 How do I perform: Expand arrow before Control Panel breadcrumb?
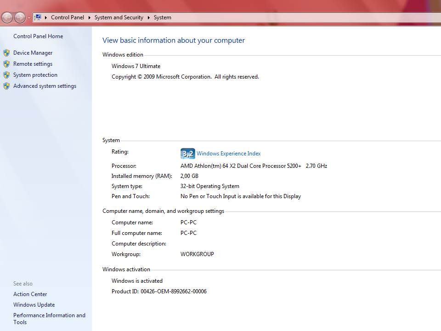coord(46,17)
